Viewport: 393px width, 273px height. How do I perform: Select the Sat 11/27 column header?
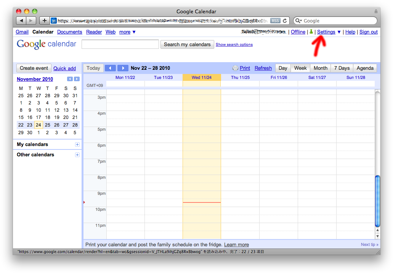[x=317, y=77]
